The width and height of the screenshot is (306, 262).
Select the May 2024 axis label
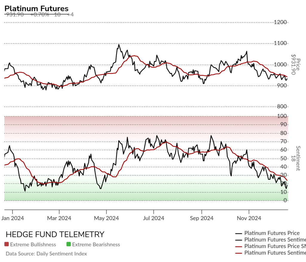[x=106, y=218]
